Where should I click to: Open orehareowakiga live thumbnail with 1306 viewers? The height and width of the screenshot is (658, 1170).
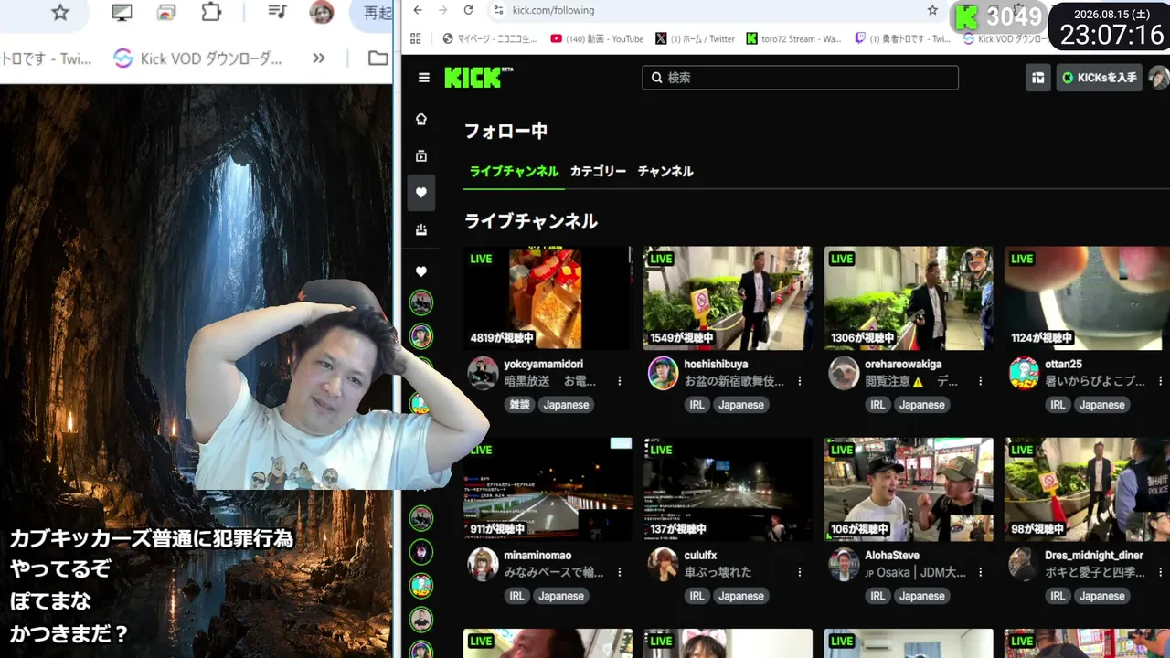click(x=909, y=298)
